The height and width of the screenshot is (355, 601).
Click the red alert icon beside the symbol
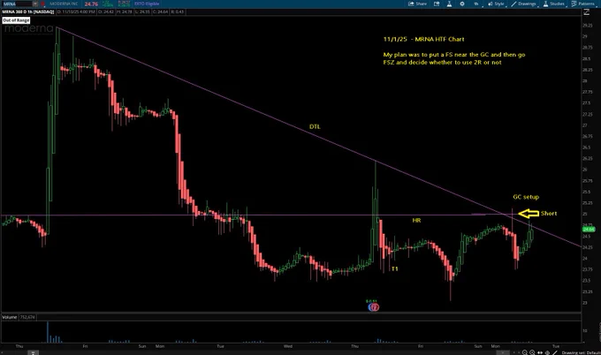tap(43, 4)
